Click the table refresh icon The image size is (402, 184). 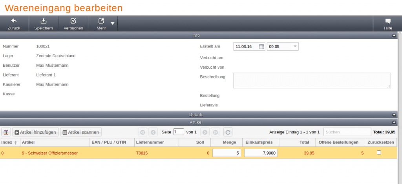click(x=228, y=132)
